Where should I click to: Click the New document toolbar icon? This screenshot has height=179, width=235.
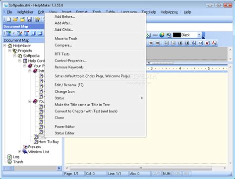[x=8, y=19]
